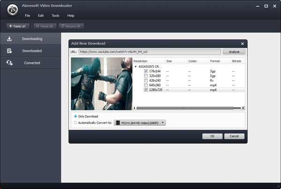Screen dimensions: 281x189
Task: Minimize the Aiseesoft Video Downloader window
Action: pos(258,6)
